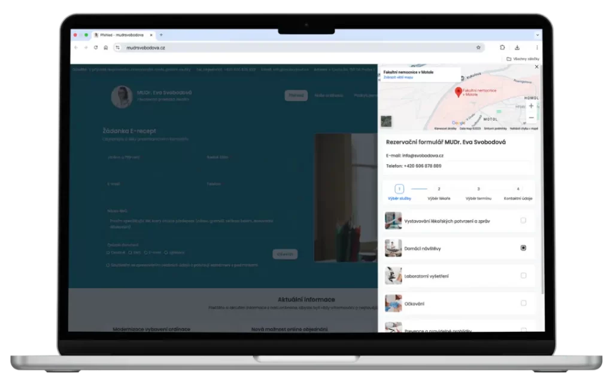Close the reservation side panel with X

click(537, 67)
